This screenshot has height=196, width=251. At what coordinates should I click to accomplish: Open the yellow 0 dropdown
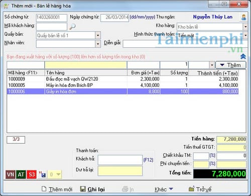tap(55, 174)
